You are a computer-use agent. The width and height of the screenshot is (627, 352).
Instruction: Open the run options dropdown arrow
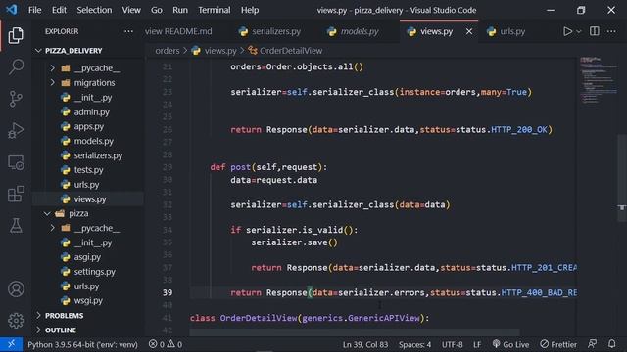pyautogui.click(x=578, y=31)
